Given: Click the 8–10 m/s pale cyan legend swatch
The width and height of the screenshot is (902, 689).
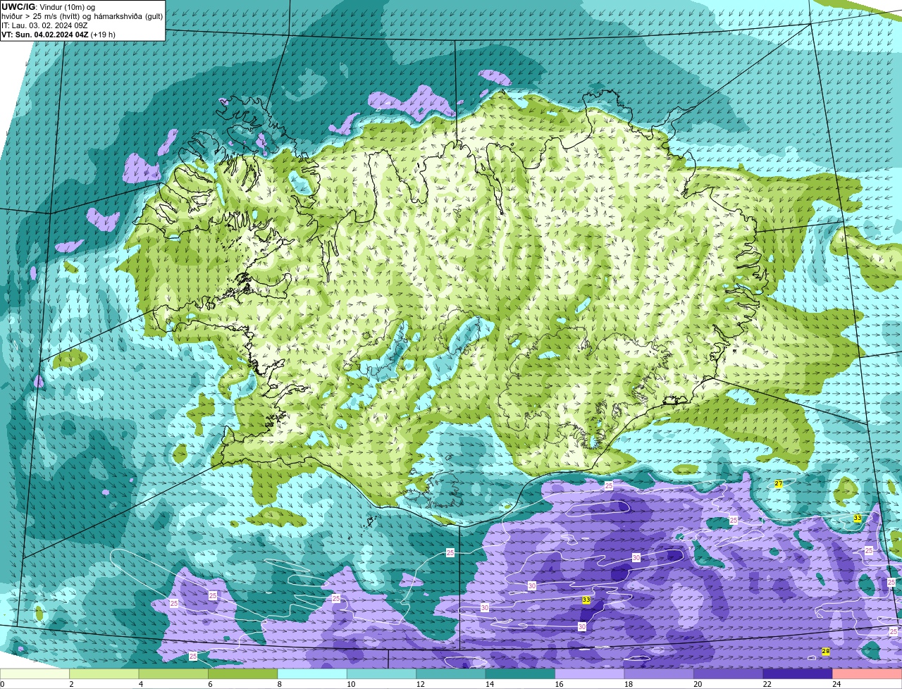Looking at the screenshot, I should click(313, 674).
